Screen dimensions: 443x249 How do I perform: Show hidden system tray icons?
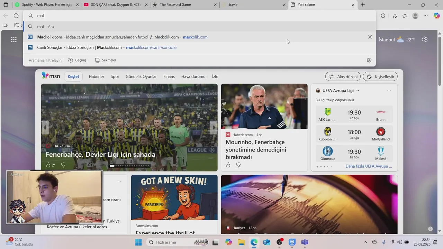coord(365,242)
